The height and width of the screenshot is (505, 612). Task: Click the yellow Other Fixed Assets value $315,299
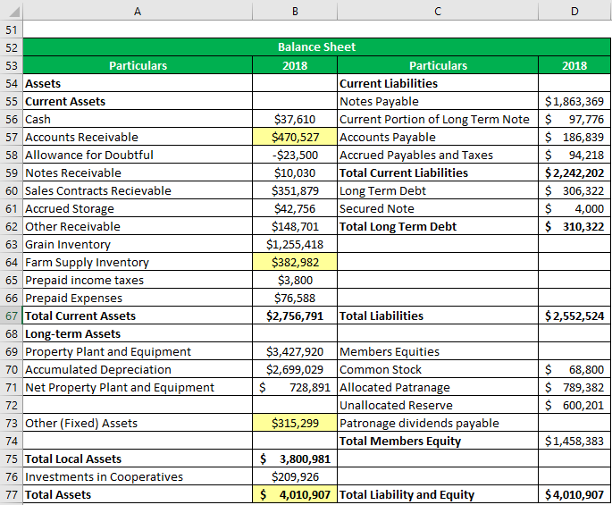tap(295, 423)
